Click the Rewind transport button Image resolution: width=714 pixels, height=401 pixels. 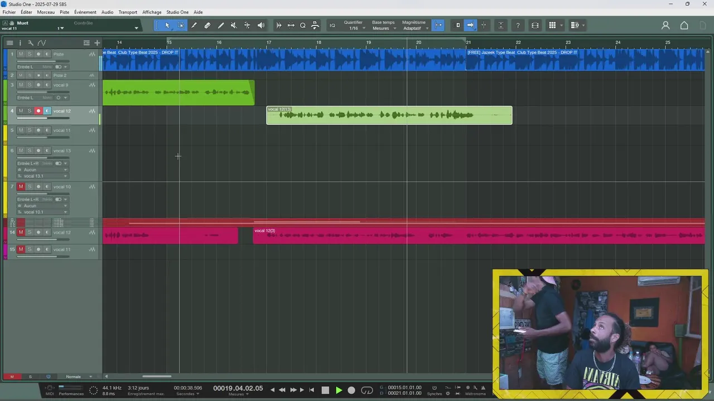(282, 390)
